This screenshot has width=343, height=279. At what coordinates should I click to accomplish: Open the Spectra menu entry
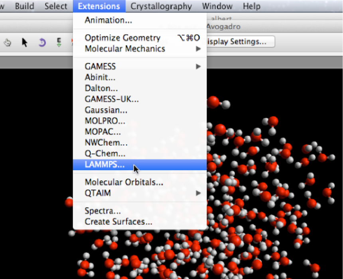click(103, 211)
